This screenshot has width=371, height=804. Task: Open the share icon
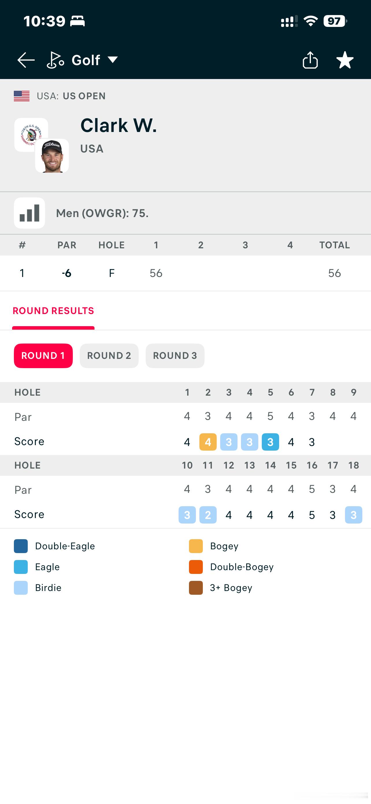coord(310,60)
